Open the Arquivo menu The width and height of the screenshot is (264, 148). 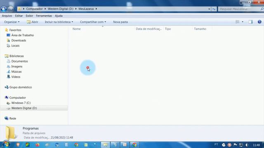coord(7,16)
